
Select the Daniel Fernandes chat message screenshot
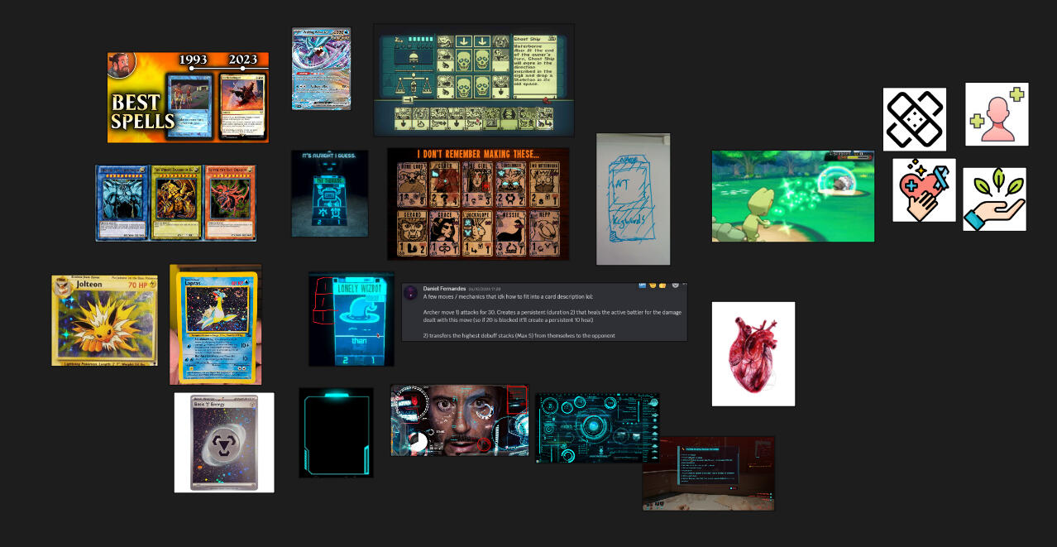coord(544,312)
